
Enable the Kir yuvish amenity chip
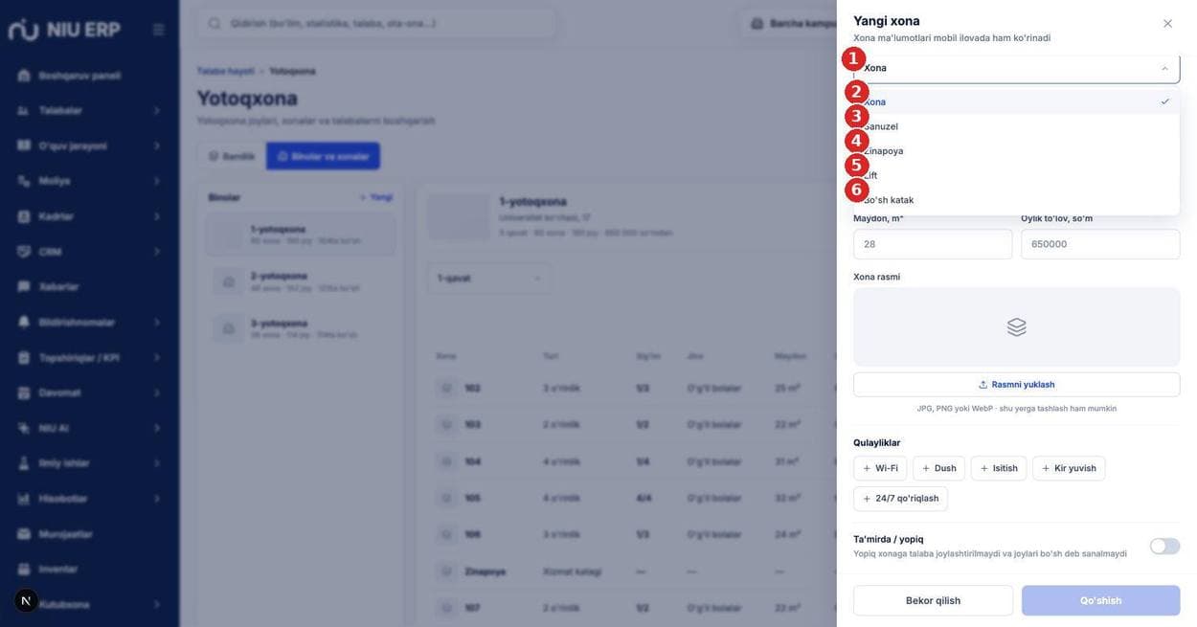point(1069,469)
